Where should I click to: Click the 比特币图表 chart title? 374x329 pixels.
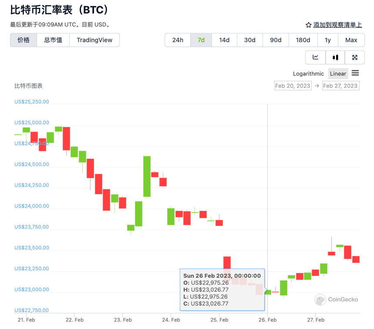coord(28,86)
